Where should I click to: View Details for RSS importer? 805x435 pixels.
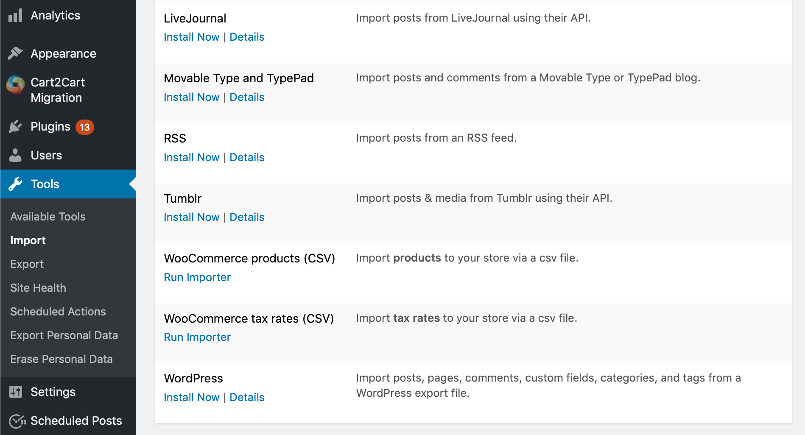[x=247, y=157]
